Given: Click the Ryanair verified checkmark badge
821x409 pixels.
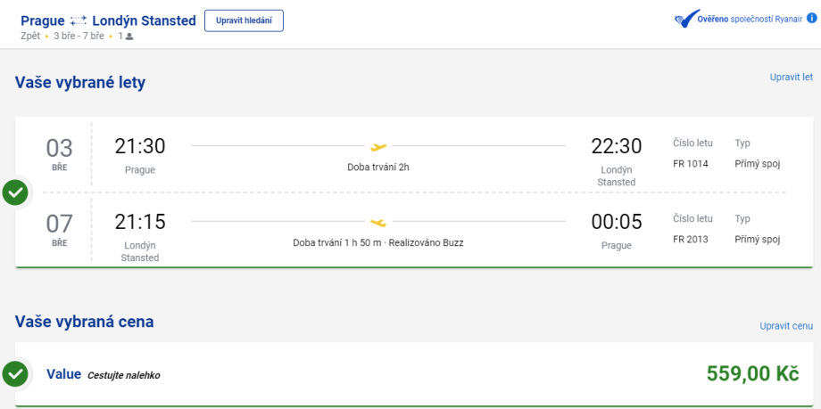Looking at the screenshot, I should click(686, 20).
